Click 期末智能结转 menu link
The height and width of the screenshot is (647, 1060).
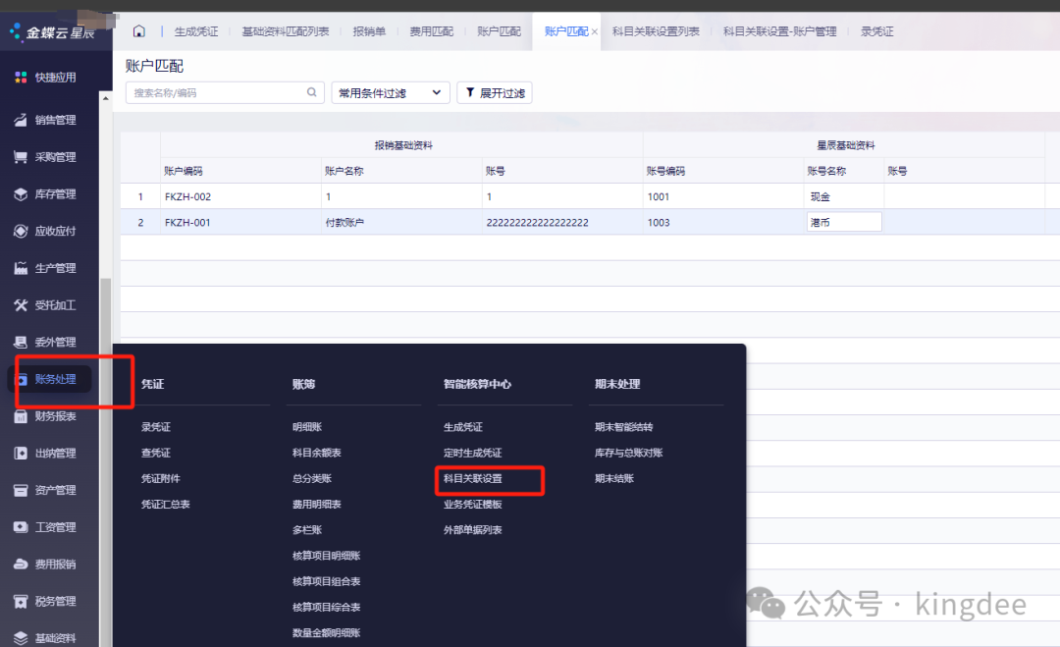click(623, 428)
